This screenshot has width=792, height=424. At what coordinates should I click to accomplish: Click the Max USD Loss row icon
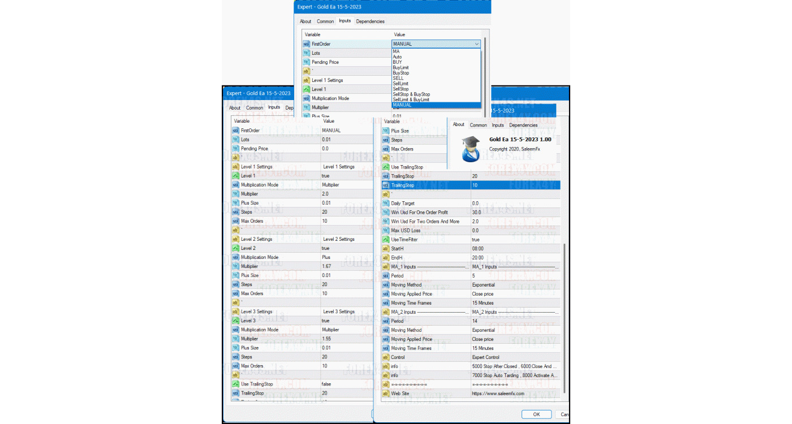[x=385, y=231]
